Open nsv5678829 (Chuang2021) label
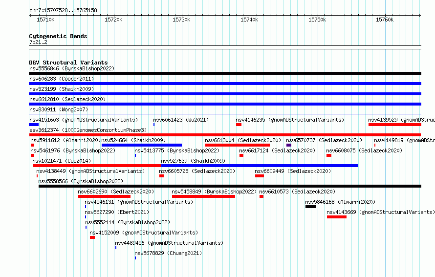The width and height of the screenshot is (435, 277). pos(168,253)
